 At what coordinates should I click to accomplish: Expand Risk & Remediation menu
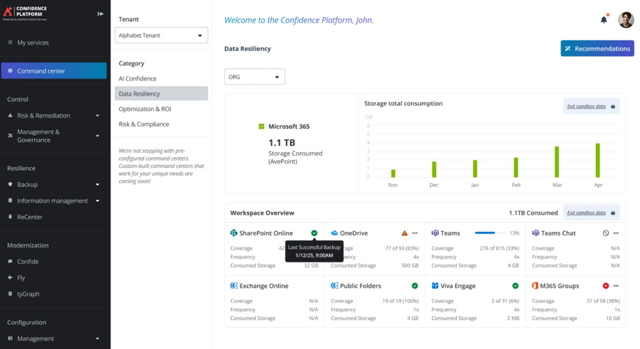(x=97, y=116)
